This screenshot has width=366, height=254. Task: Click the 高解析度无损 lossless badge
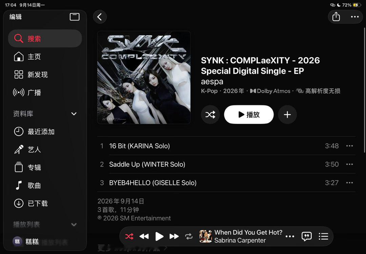[318, 91]
